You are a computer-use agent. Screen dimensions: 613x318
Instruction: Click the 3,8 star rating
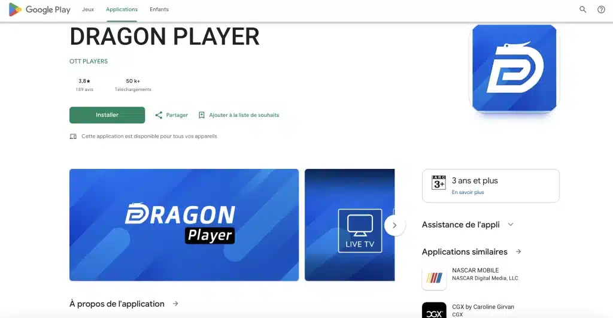[x=84, y=81]
